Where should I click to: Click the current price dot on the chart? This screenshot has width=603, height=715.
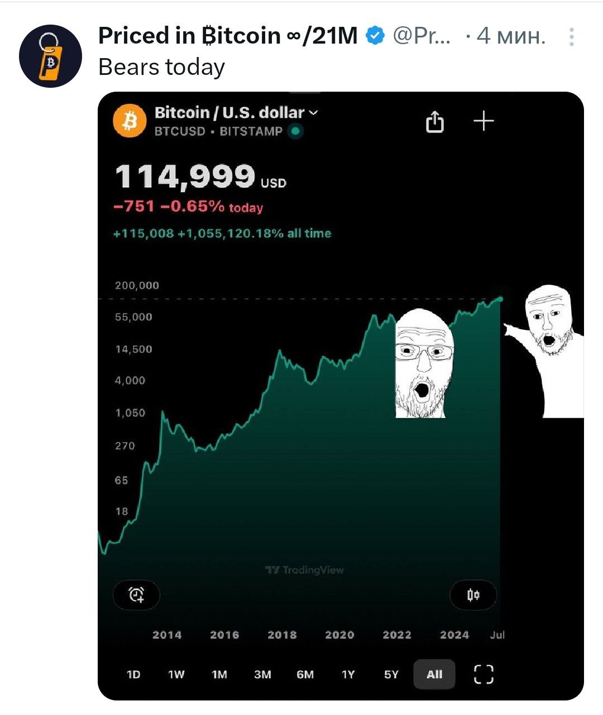[500, 299]
